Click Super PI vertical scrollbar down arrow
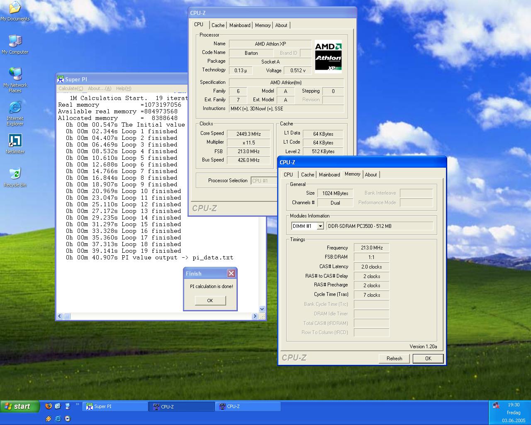 click(262, 309)
